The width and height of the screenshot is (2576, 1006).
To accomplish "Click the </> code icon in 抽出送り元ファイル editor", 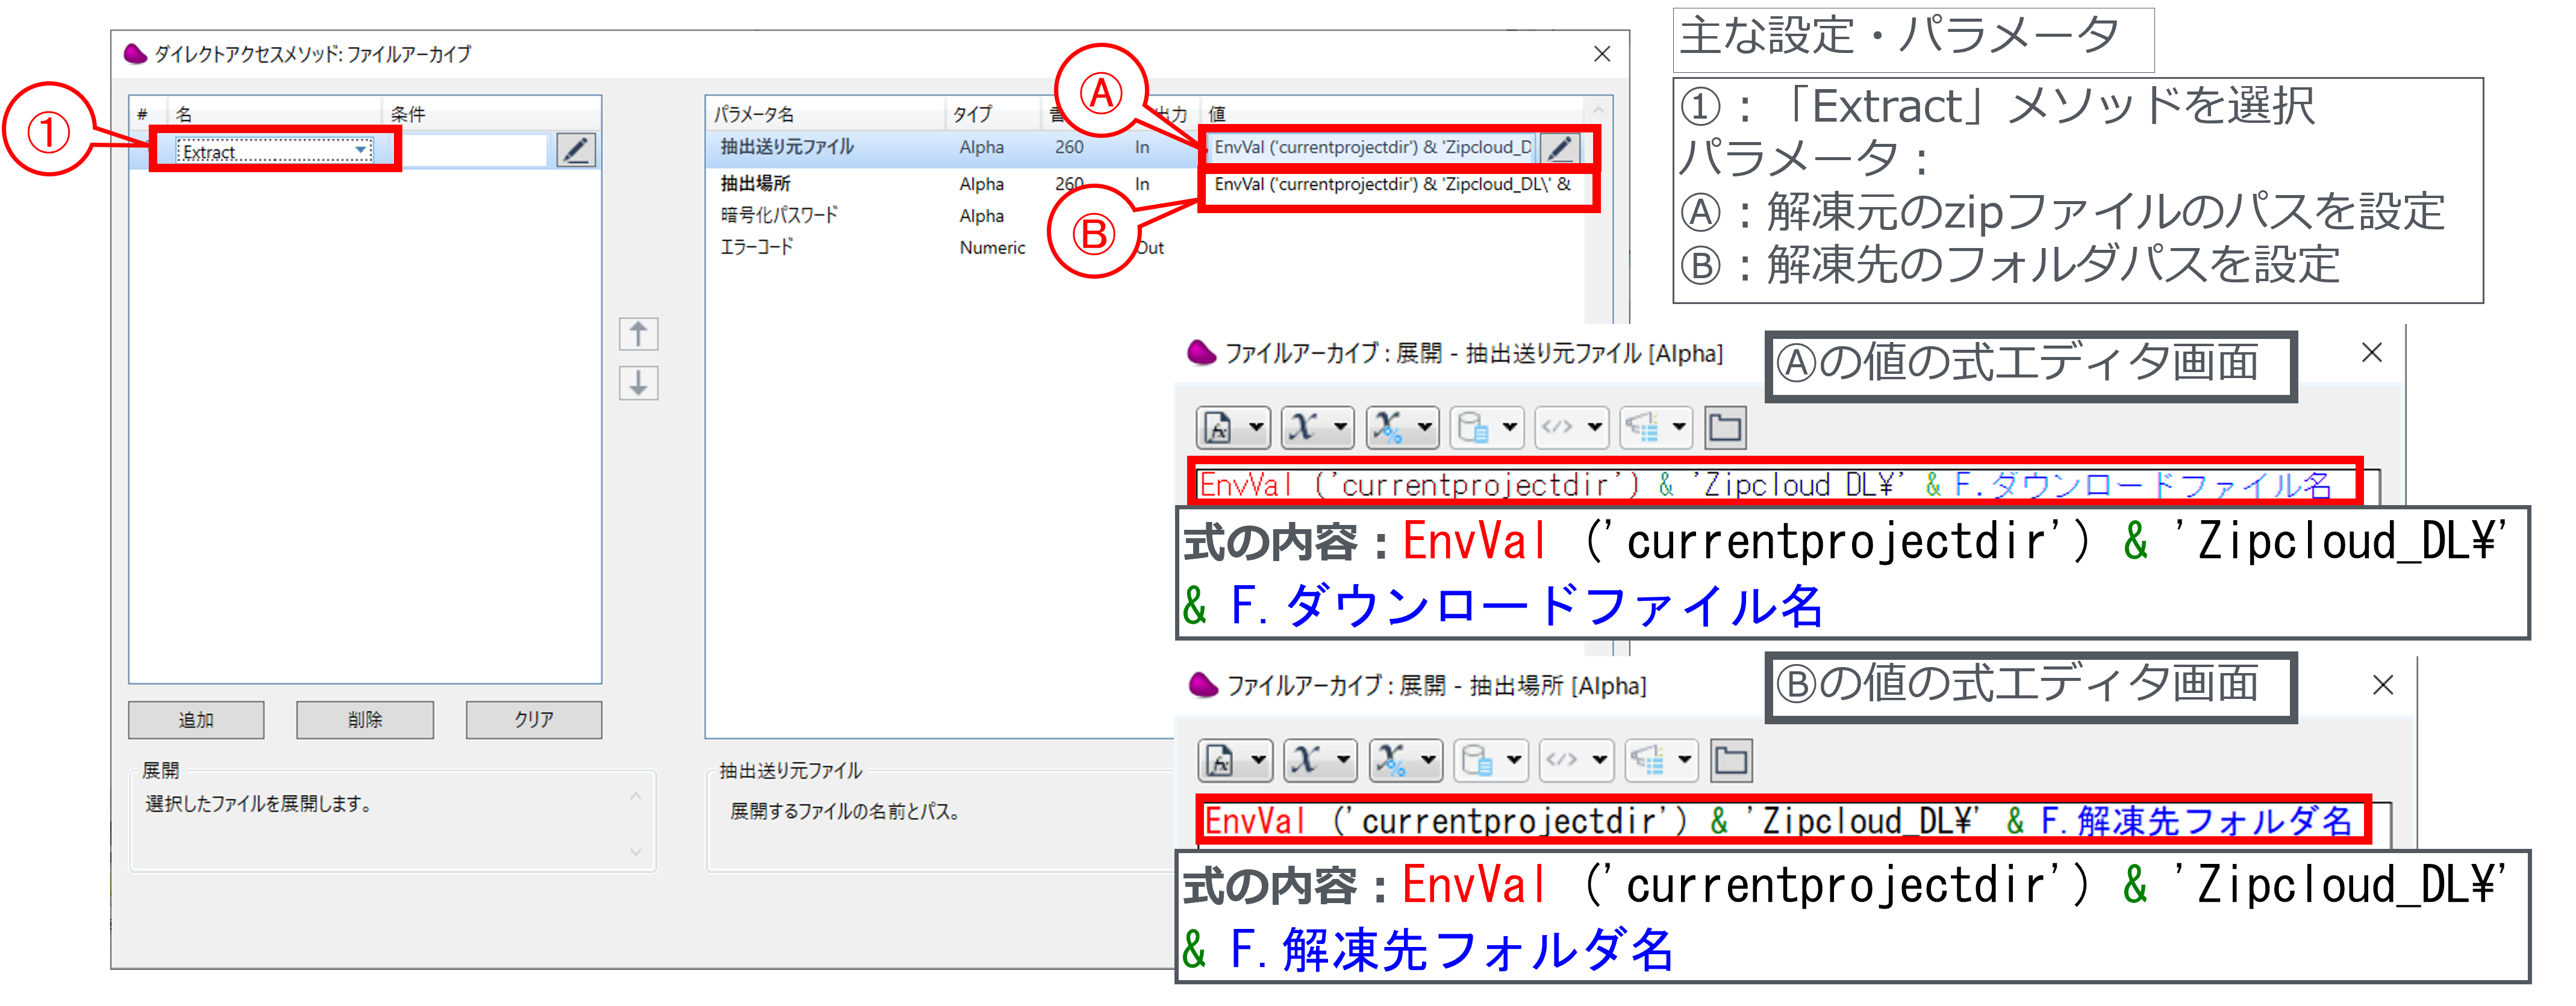I will (x=1572, y=428).
